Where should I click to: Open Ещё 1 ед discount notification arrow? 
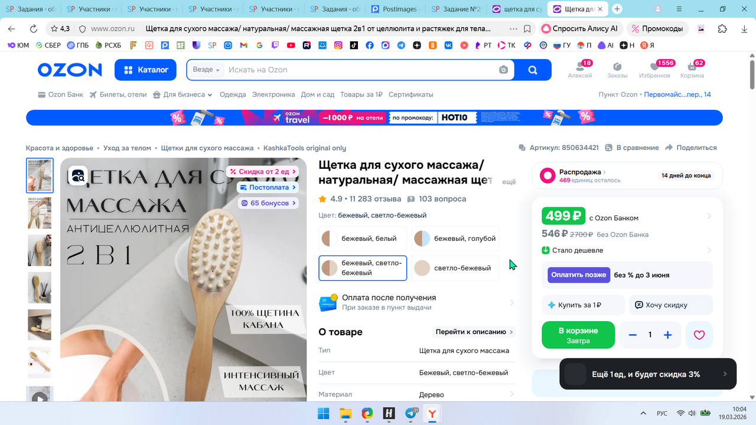coord(725,374)
